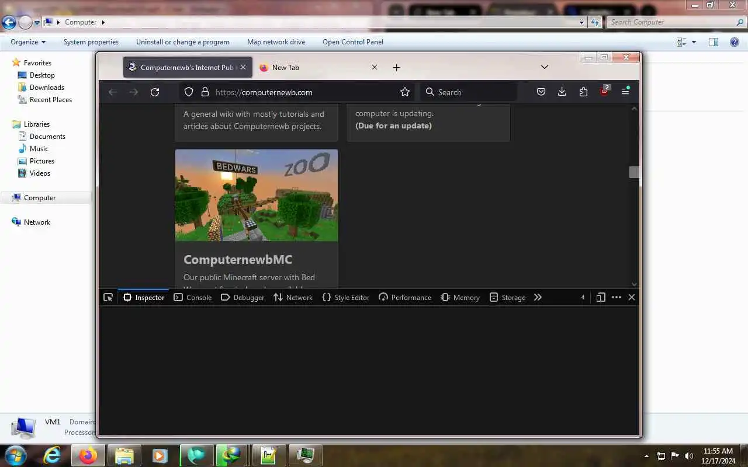748x467 pixels.
Task: Open the Console tab
Action: pyautogui.click(x=193, y=297)
